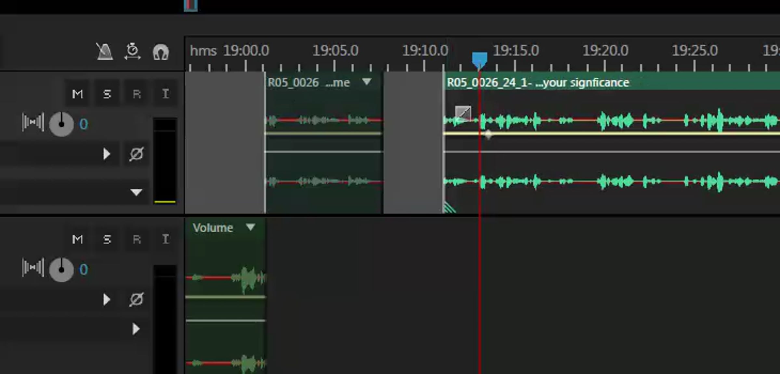Toggle the snapping magnet icon
The height and width of the screenshot is (374, 780).
[161, 52]
